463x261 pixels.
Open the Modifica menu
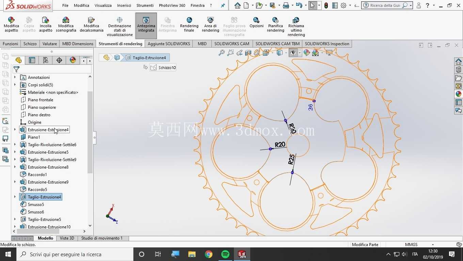tap(81, 5)
